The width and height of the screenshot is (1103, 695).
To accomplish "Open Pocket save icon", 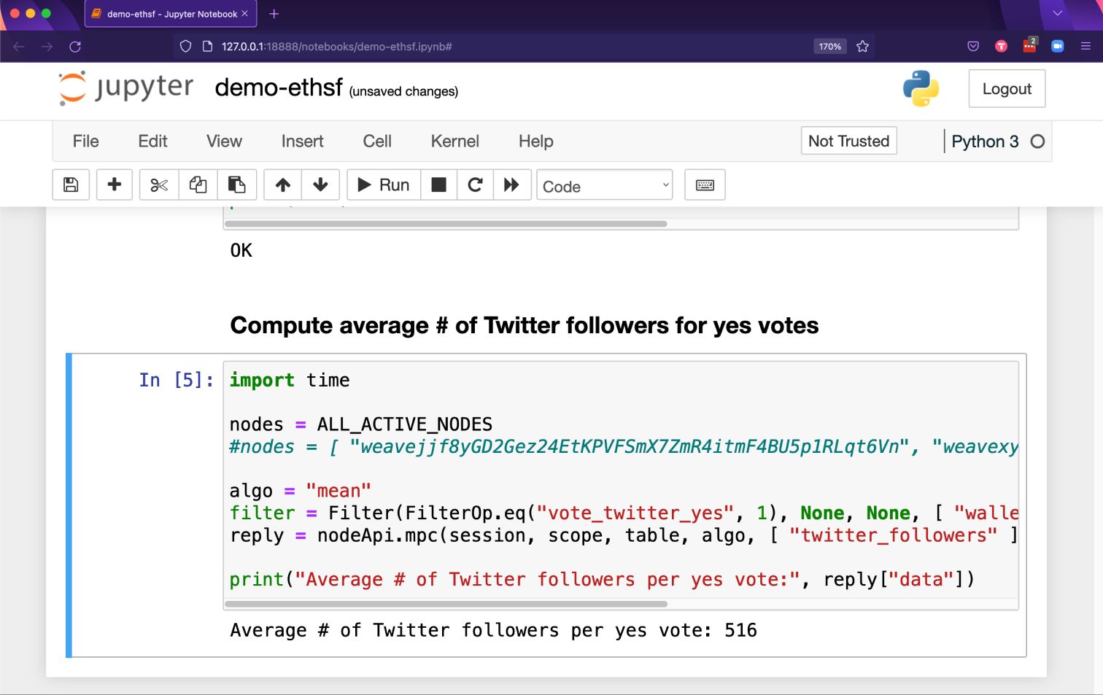I will click(973, 46).
